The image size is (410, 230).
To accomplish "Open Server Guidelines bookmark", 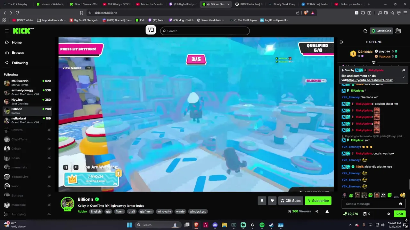I will click(x=210, y=20).
